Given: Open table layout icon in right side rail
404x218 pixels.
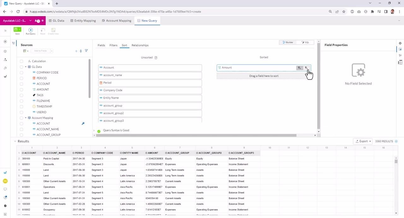Looking at the screenshot, I should (x=400, y=62).
